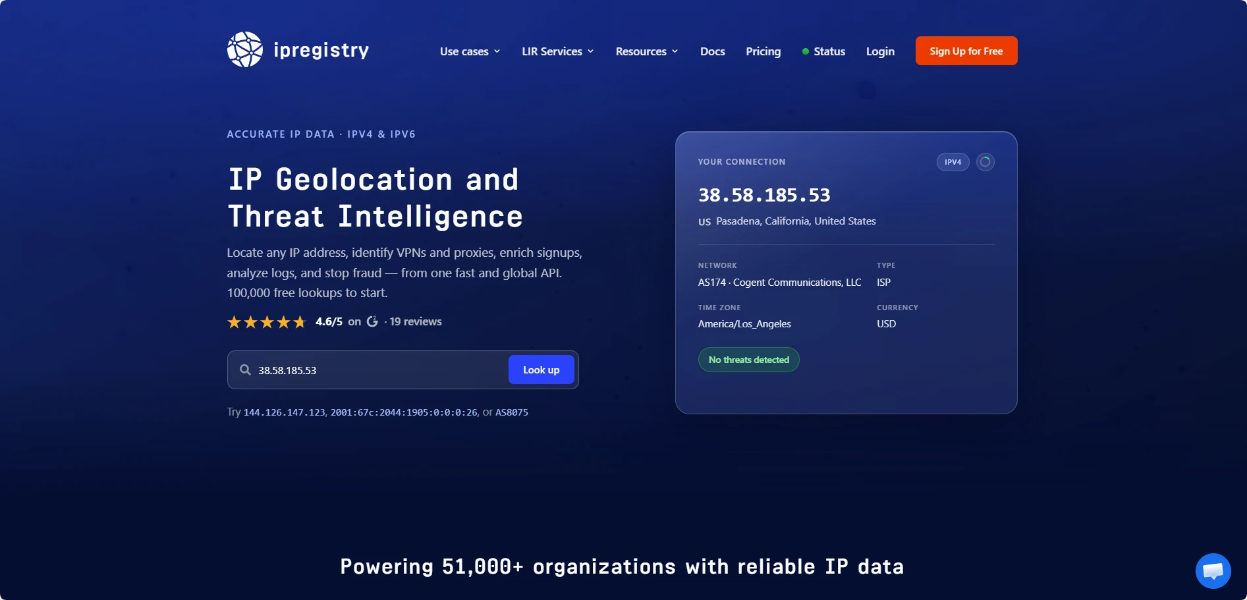Click the Look up button

coord(541,370)
